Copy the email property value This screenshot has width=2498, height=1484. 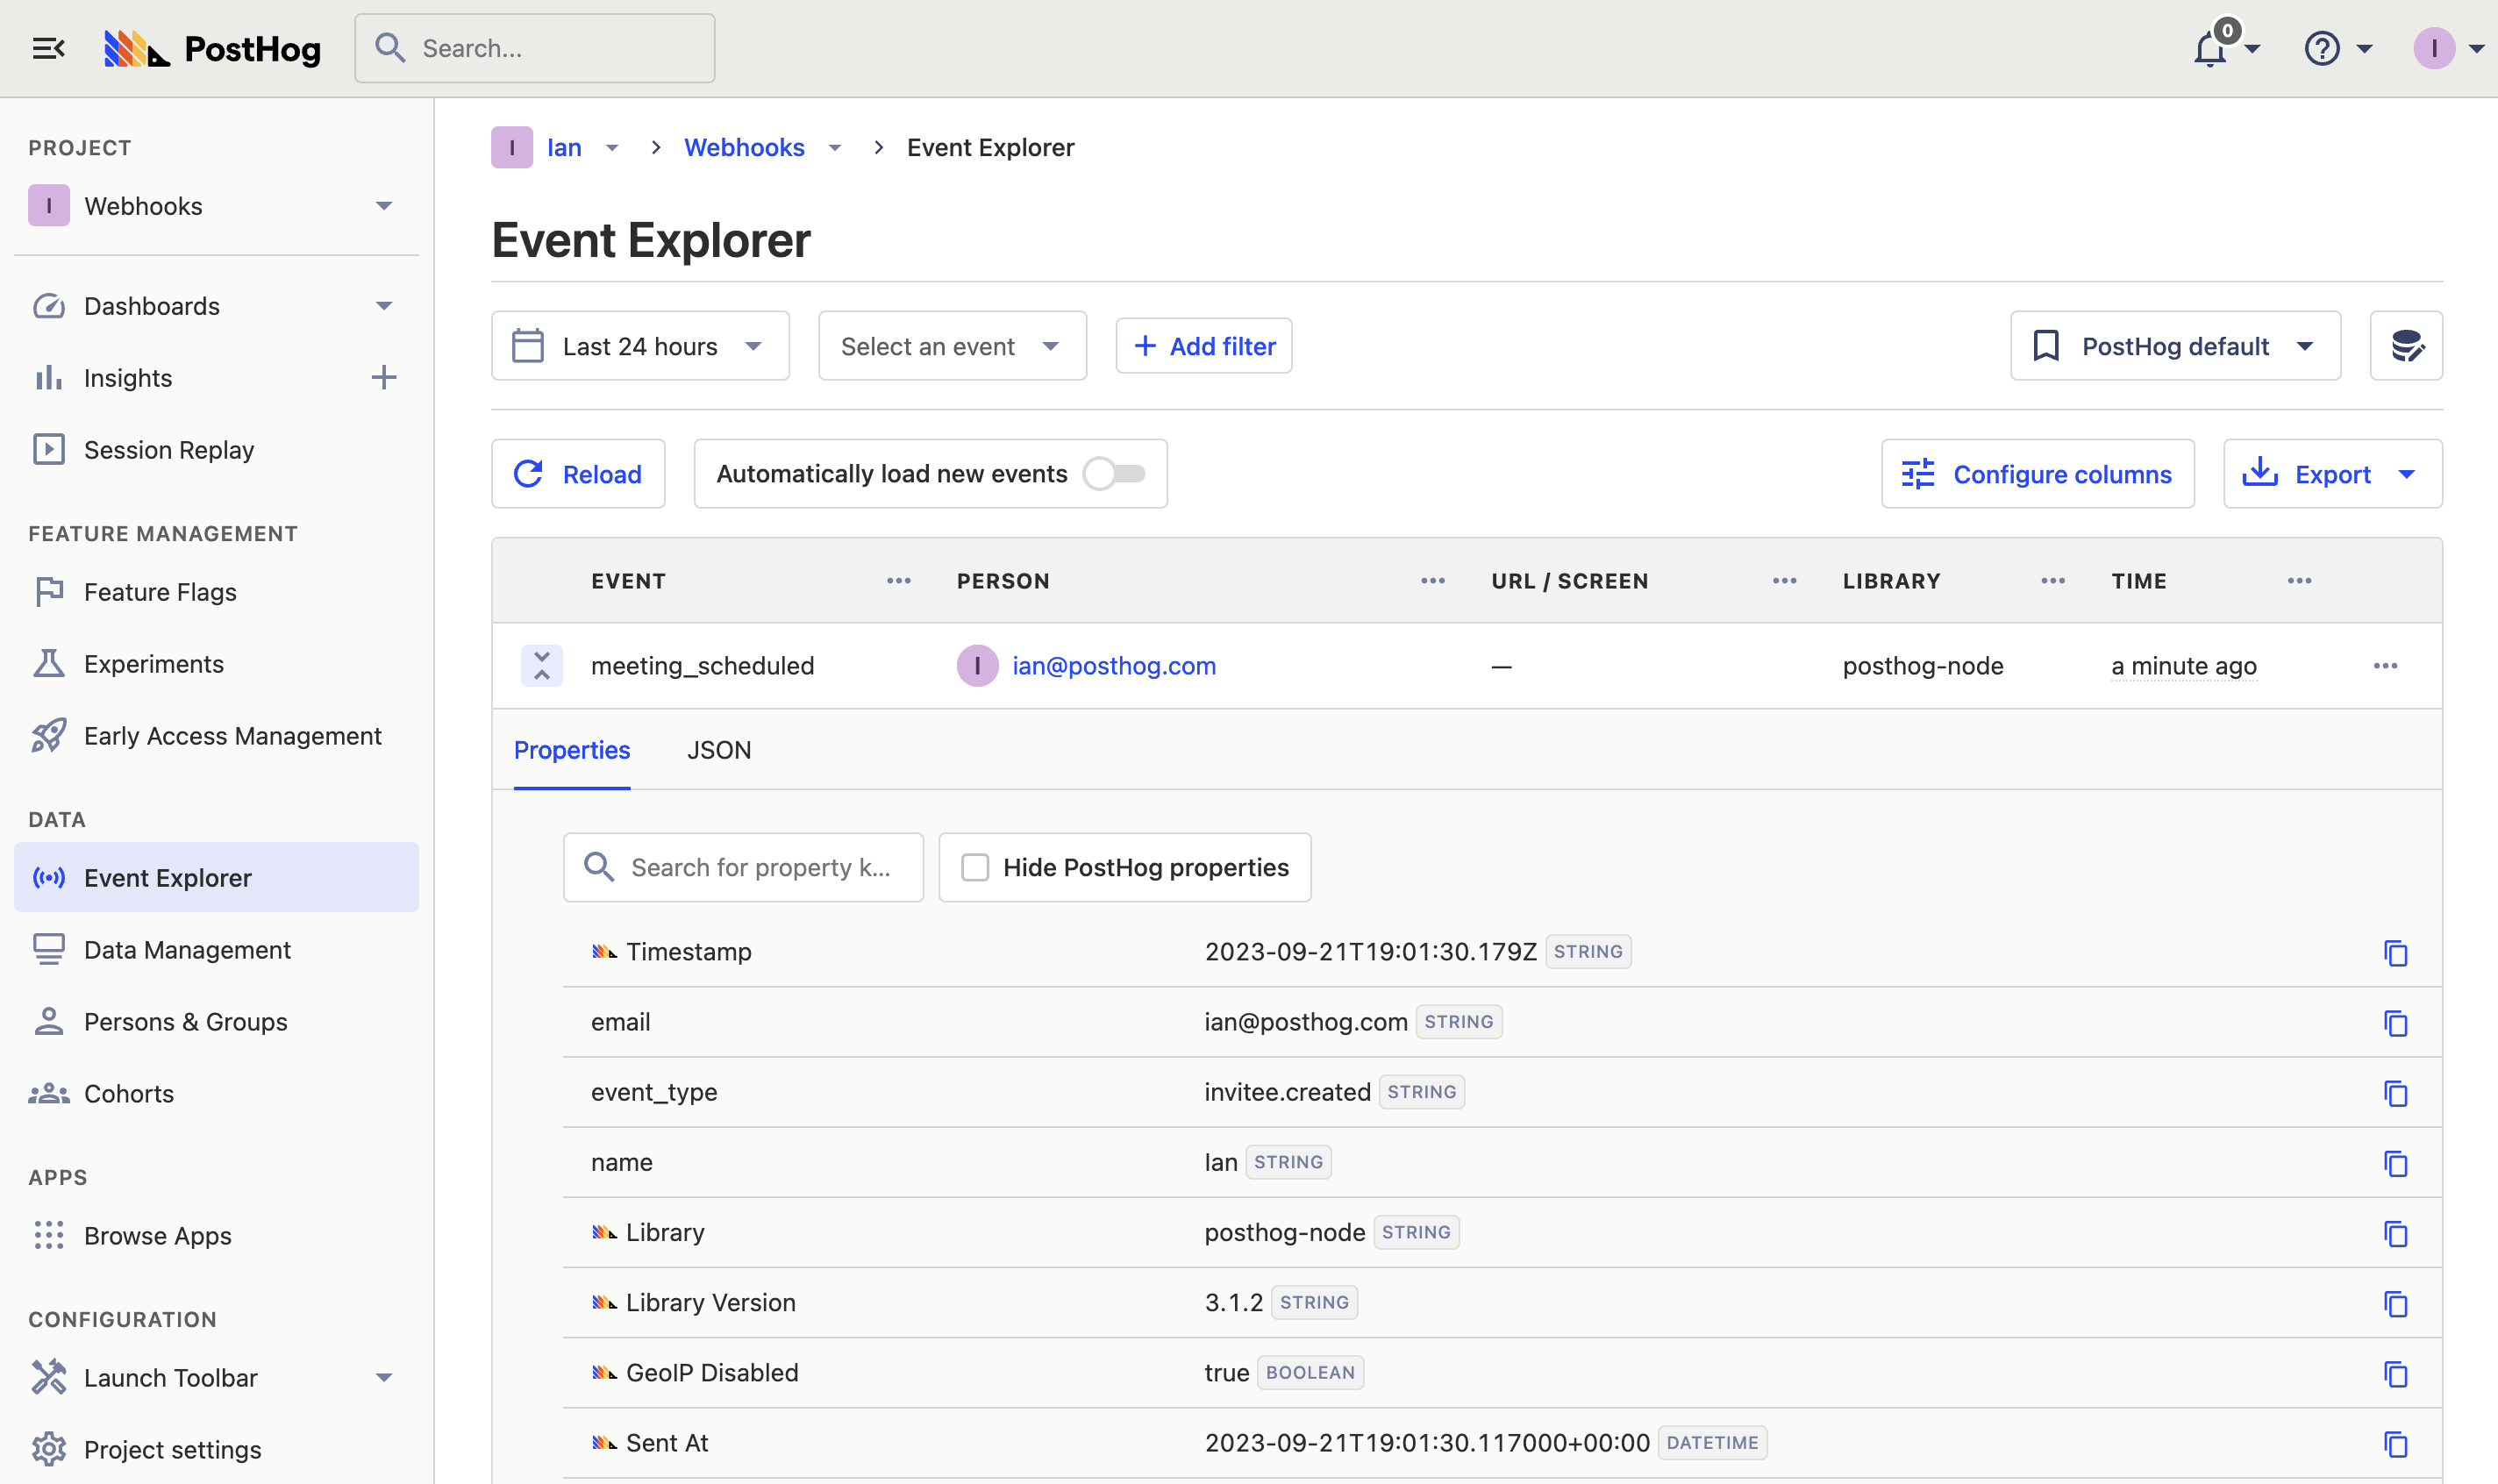2395,1022
